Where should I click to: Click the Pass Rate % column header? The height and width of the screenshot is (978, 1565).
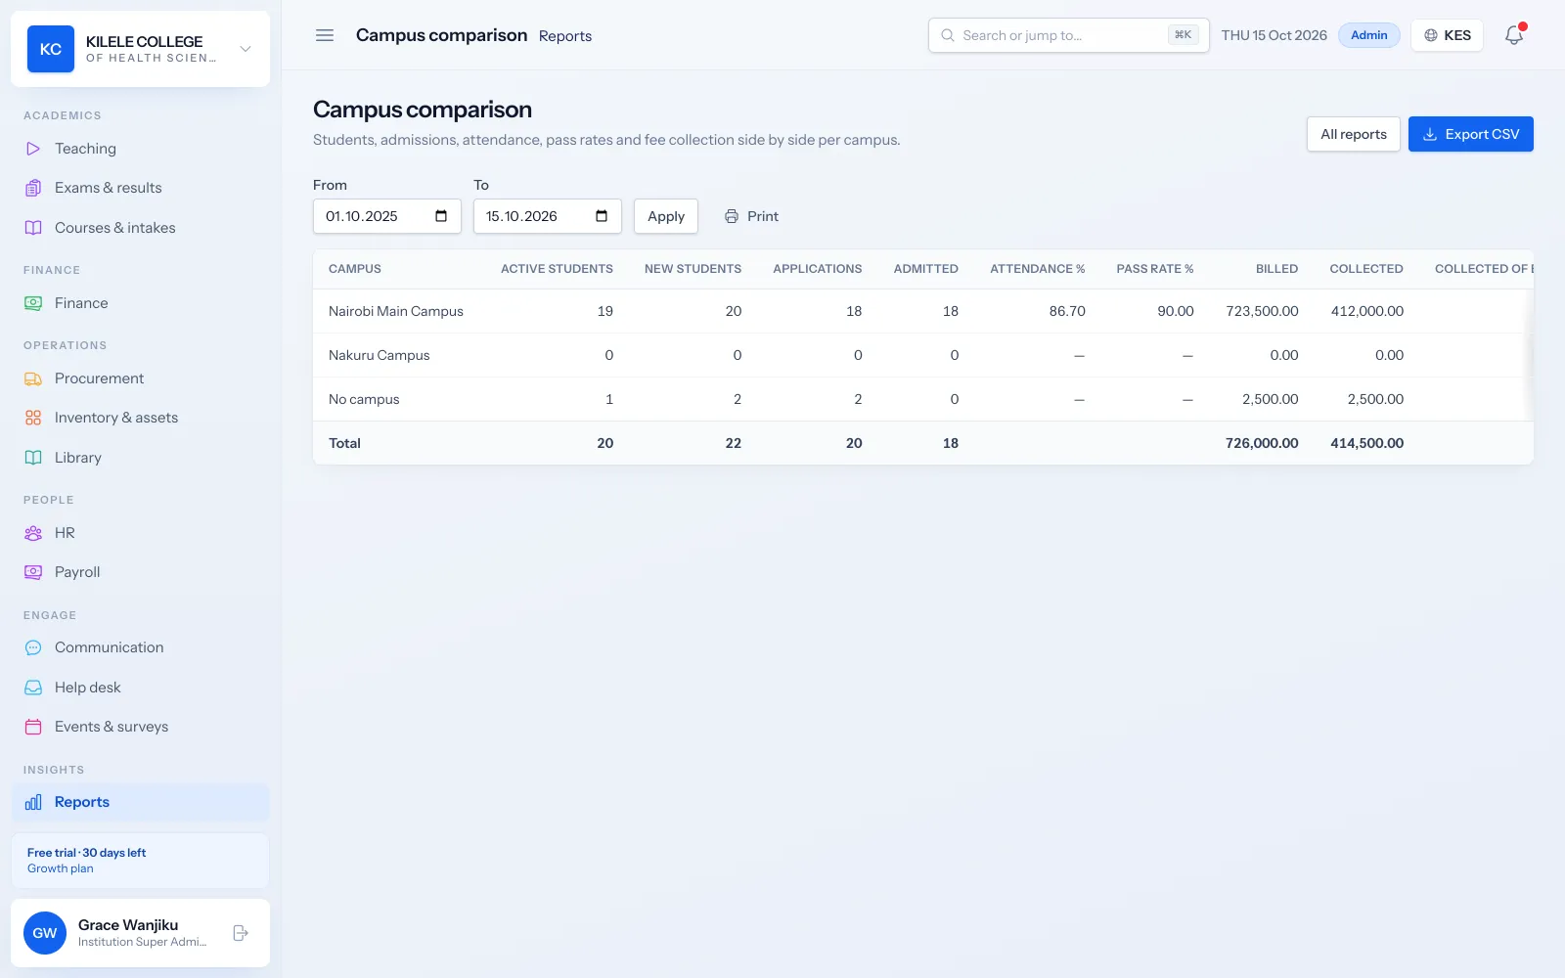[x=1155, y=269]
